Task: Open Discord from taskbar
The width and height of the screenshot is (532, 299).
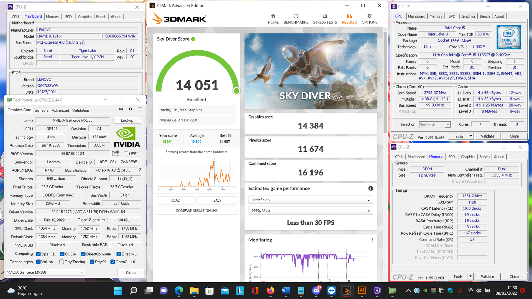Action: [316, 290]
